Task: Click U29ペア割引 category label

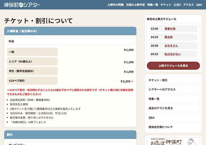Action: 32,81
